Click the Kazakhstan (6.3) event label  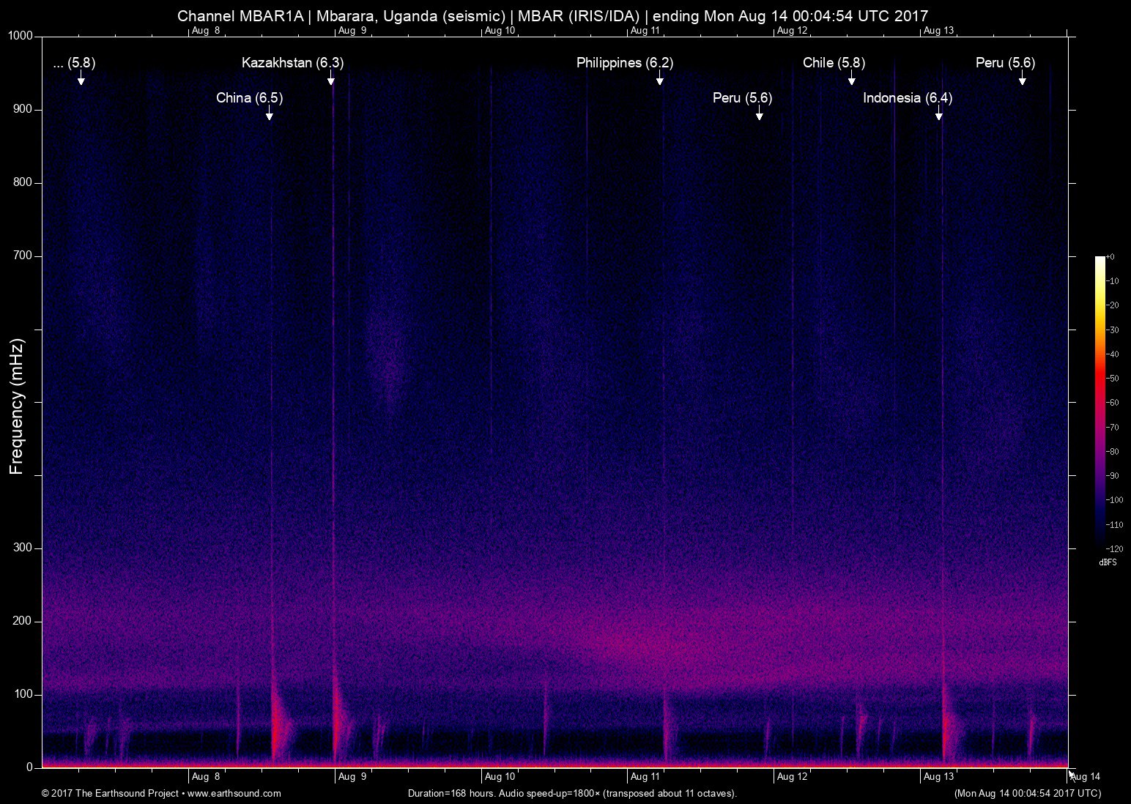292,63
